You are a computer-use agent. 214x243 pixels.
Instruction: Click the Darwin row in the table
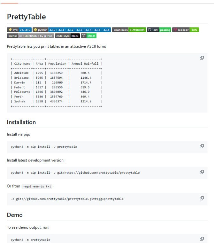(56, 82)
